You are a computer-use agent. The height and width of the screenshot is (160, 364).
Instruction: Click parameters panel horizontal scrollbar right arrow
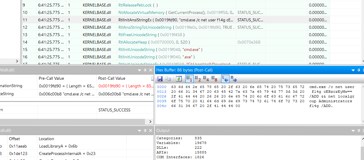[x=150, y=121]
